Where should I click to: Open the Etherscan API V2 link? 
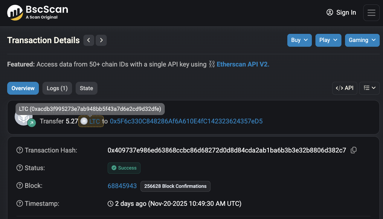coord(243,64)
